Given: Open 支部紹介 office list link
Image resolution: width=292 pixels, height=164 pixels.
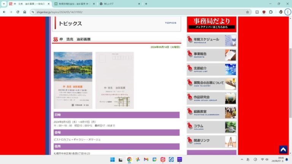Looking at the screenshot, I should (x=211, y=69).
